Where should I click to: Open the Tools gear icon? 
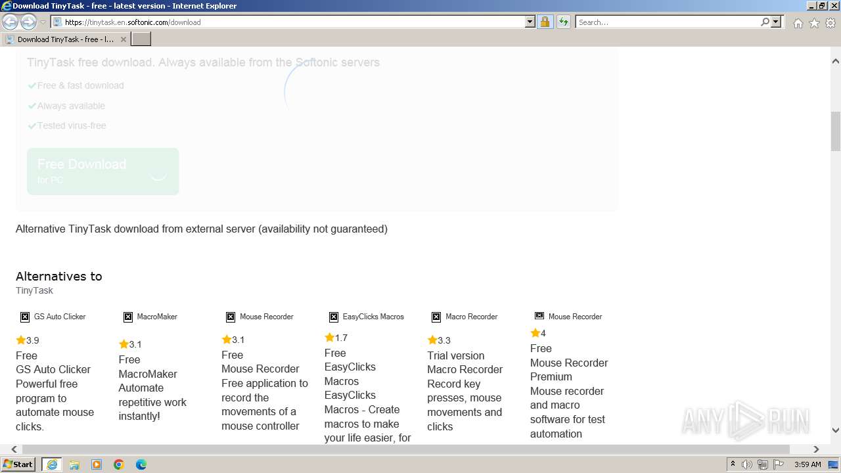click(830, 23)
